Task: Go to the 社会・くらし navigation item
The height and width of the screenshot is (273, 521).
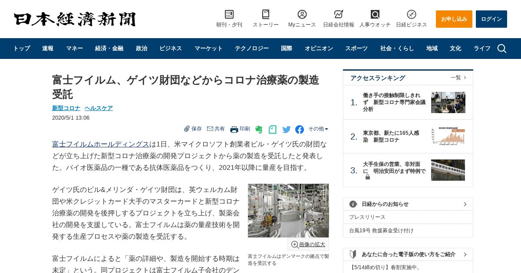Action: 397,49
